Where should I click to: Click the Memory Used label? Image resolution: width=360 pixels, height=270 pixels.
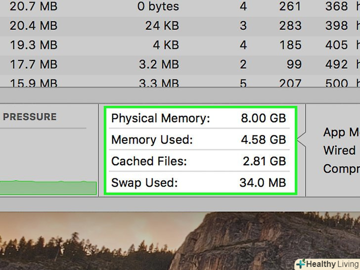pos(151,140)
